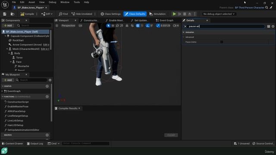Image resolution: width=276 pixels, height=155 pixels.
Task: Open the LiveLinkSetup function
Action: click(15, 121)
